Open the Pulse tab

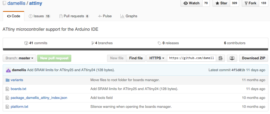pyautogui.click(x=105, y=16)
